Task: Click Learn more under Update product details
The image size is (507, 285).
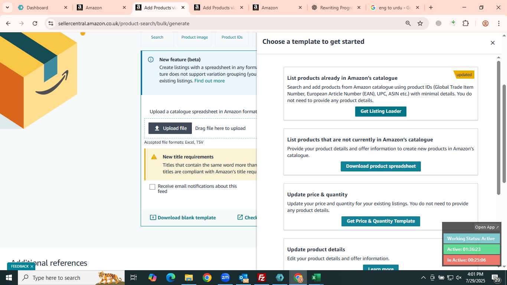Action: coord(380,268)
